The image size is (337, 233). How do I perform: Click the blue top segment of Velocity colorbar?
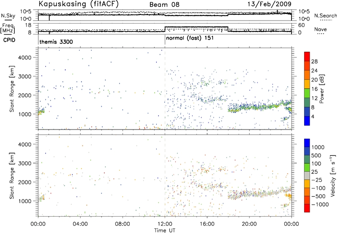tap(307, 143)
